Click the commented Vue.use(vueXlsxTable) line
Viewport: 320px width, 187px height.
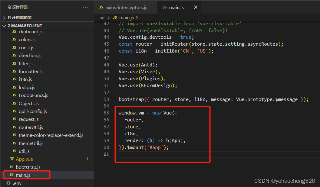pyautogui.click(x=173, y=31)
